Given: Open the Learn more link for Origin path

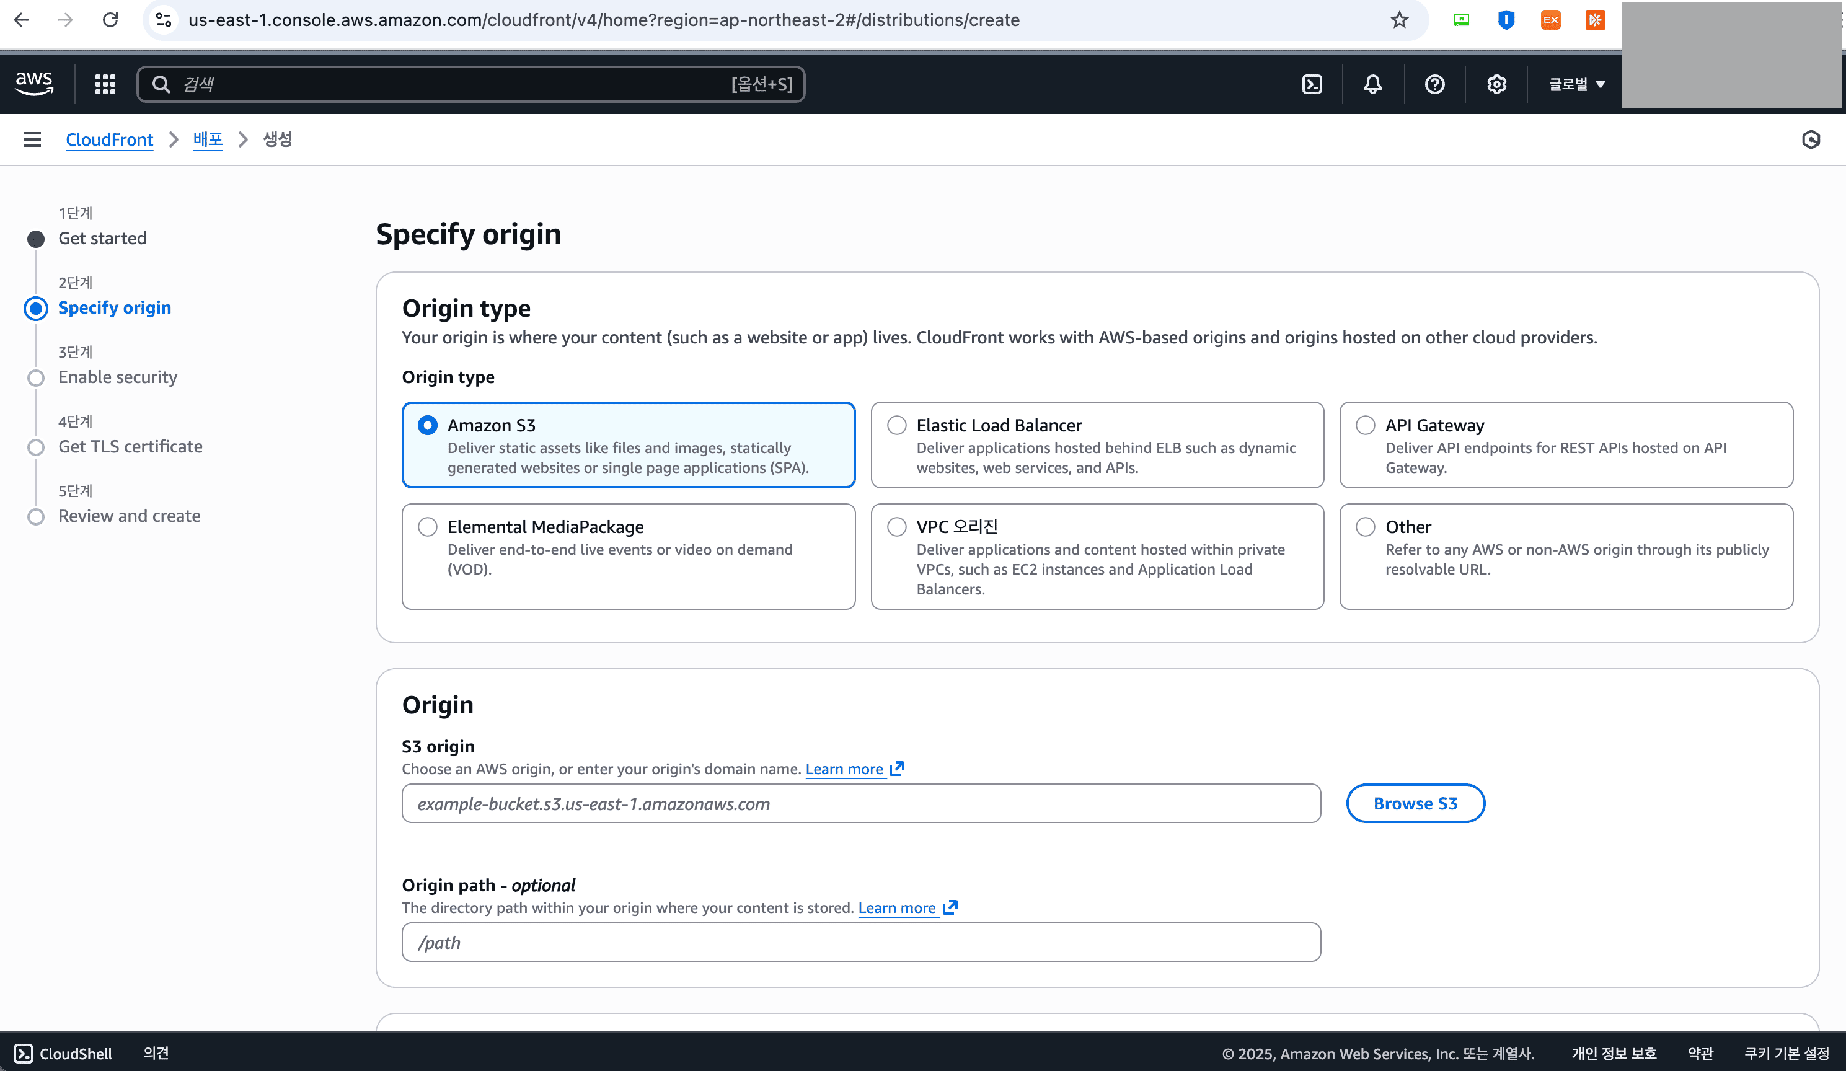Looking at the screenshot, I should [x=898, y=907].
